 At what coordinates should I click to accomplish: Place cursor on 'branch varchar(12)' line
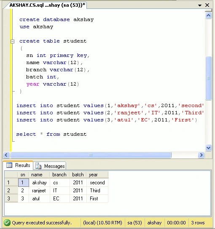pos(58,70)
